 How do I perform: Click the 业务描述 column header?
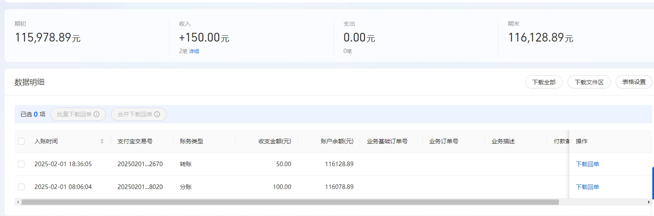[503, 141]
